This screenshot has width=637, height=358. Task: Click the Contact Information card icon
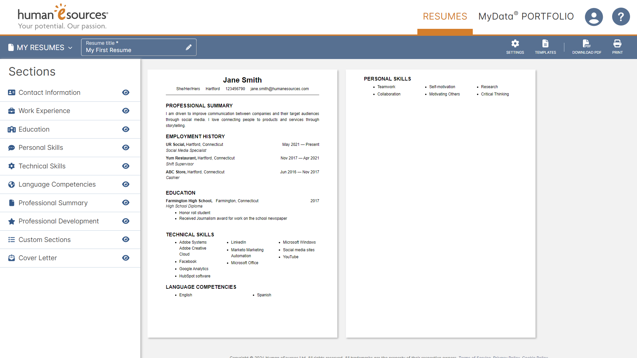(12, 92)
